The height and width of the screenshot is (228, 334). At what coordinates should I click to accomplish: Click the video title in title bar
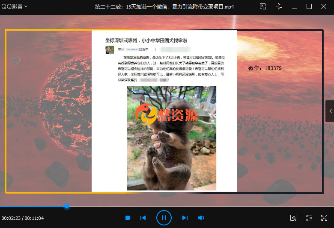tap(164, 7)
